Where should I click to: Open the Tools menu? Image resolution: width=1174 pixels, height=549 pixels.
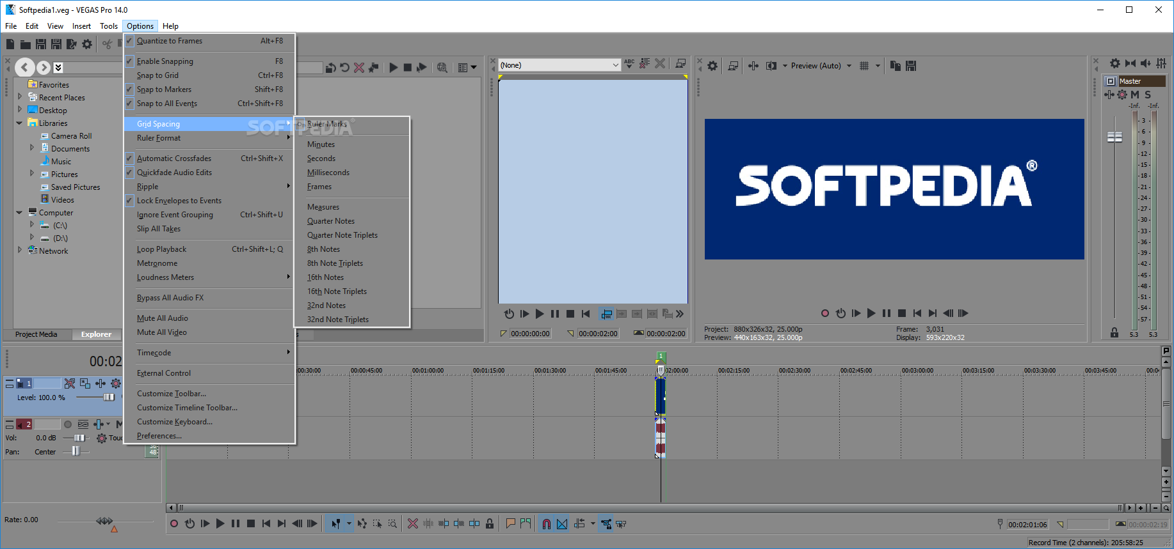[109, 26]
